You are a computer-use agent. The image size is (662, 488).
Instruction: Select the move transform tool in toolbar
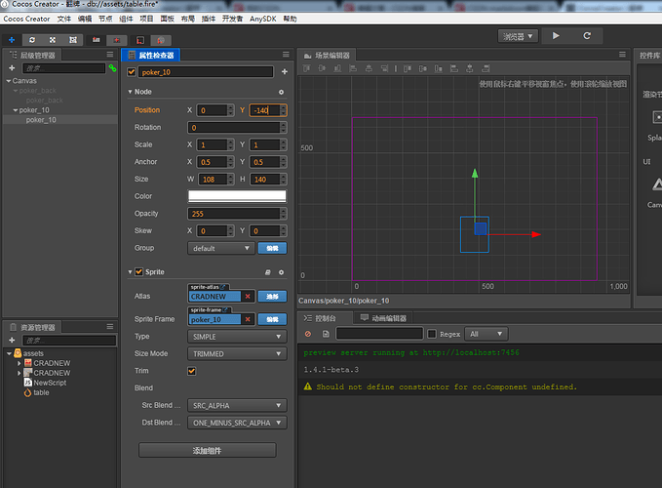point(12,38)
